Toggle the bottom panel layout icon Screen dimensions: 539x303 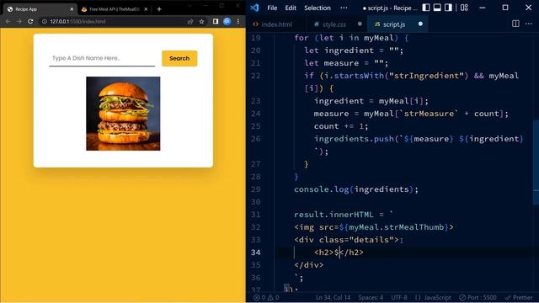(437, 8)
